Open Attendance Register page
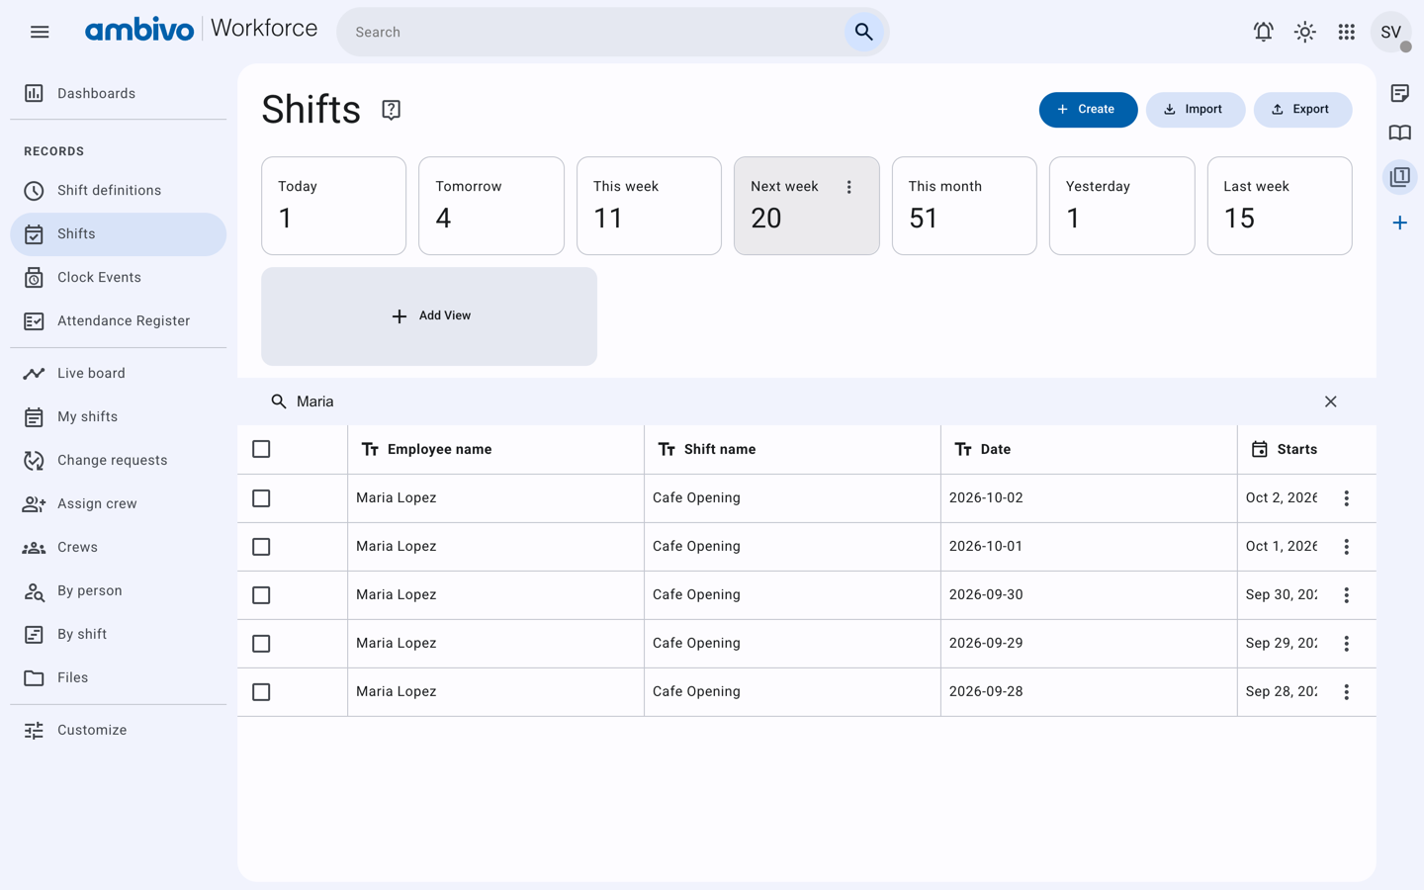Viewport: 1424px width, 890px height. [118, 320]
